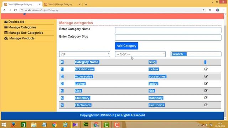The width and height of the screenshot is (228, 128).
Task: Click the Add Category button
Action: (126, 46)
